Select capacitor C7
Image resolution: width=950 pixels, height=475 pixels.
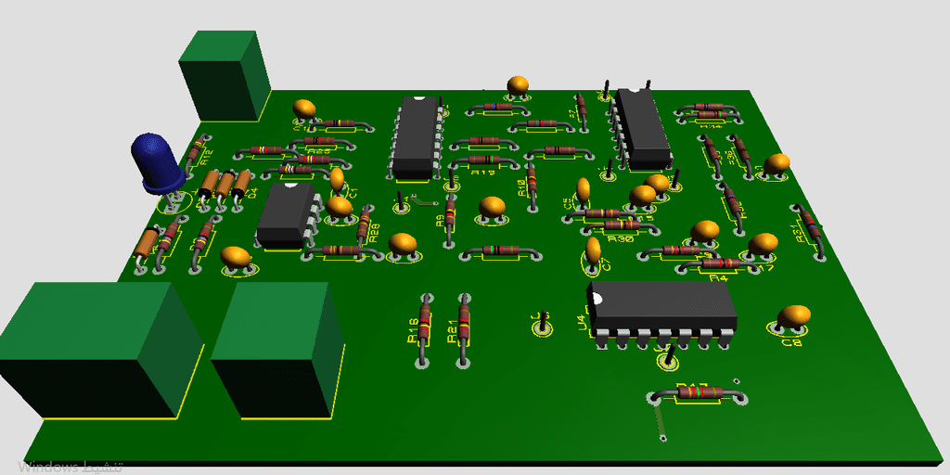tap(594, 252)
